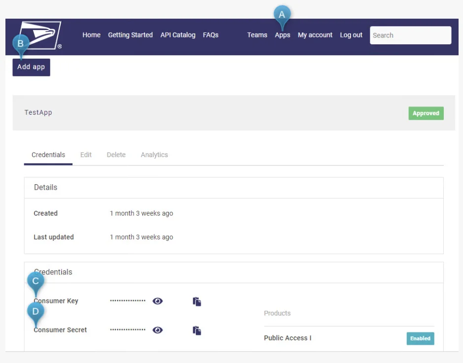
Task: Click the Approved status badge for TestApp
Action: point(426,113)
